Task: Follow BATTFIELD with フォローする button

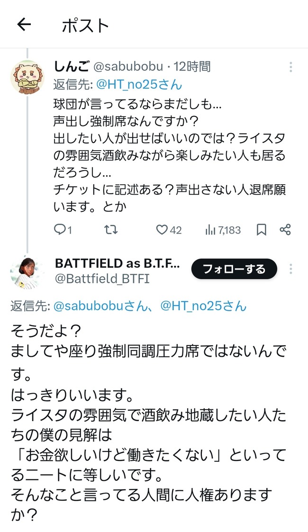Action: click(x=234, y=269)
